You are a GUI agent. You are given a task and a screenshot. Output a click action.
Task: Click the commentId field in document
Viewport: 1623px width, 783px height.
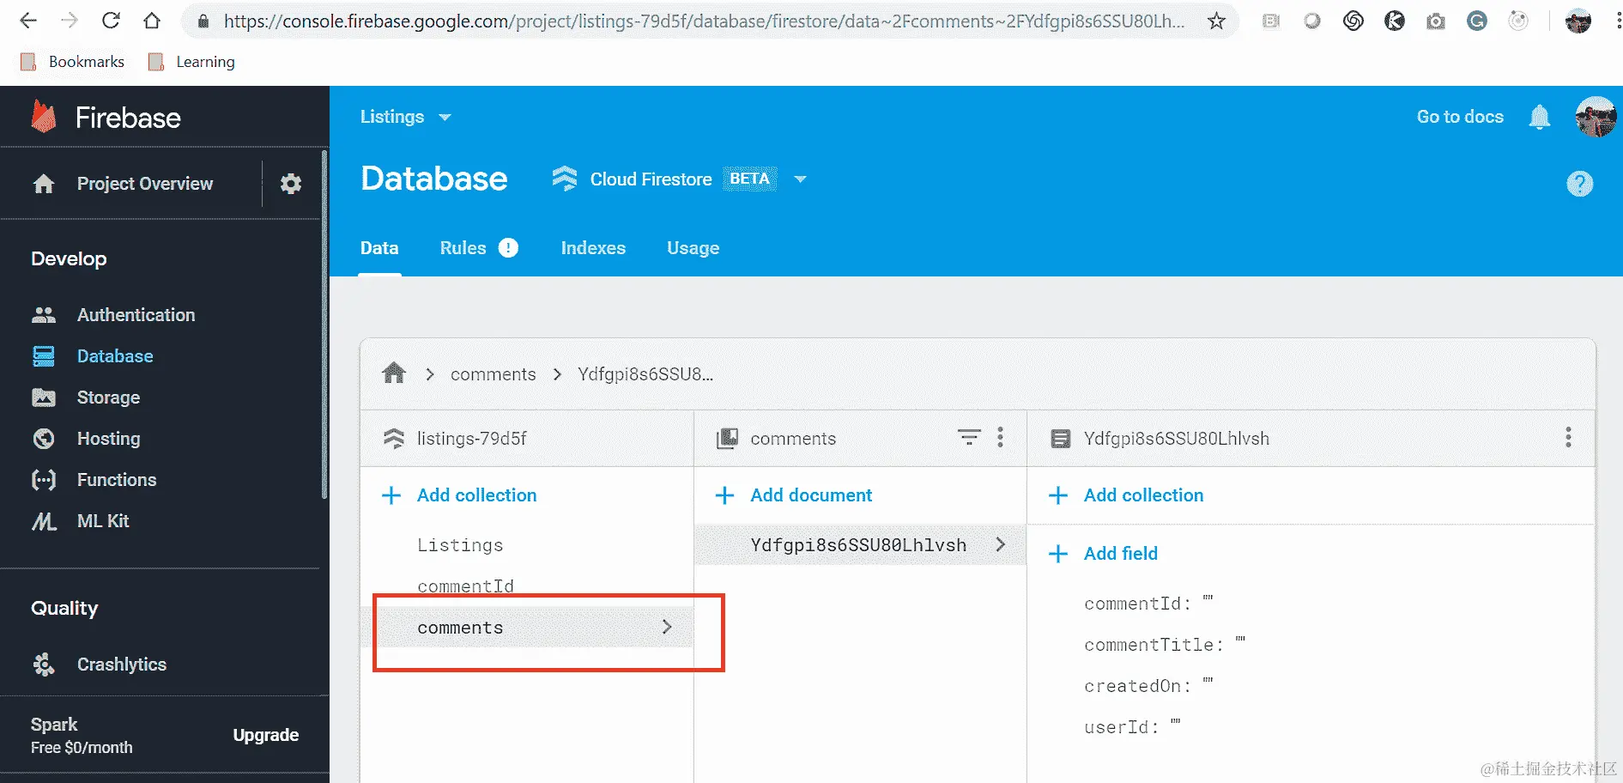tap(1148, 604)
